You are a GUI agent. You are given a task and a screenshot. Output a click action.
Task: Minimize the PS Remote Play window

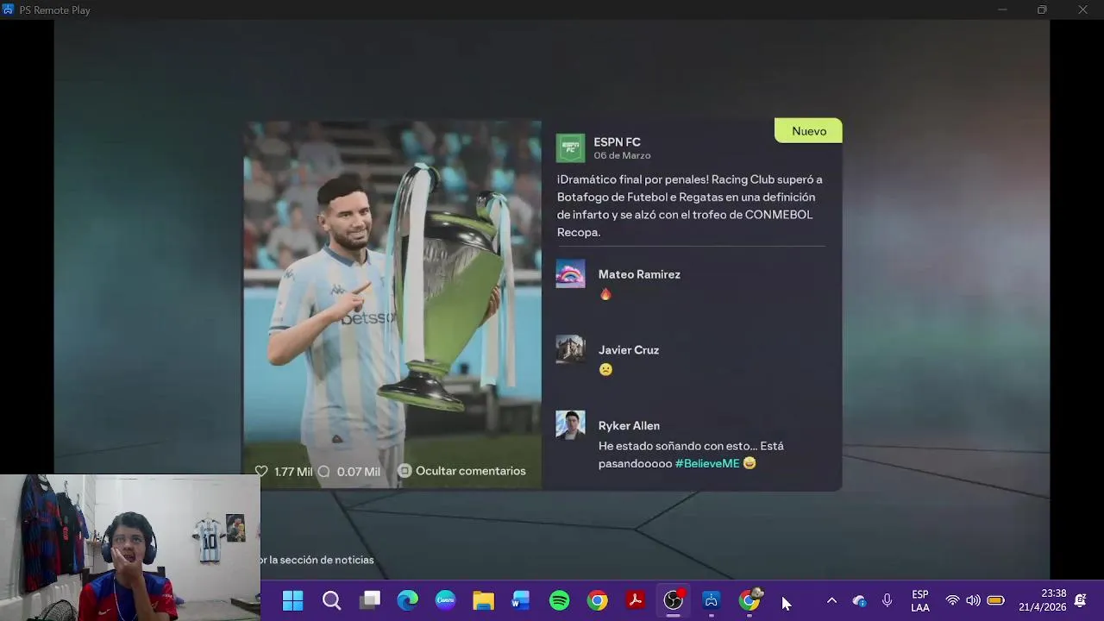[x=1002, y=9]
